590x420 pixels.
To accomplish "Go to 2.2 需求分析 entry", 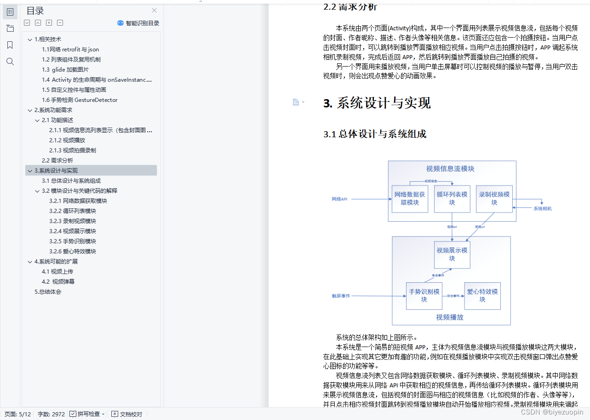I will coord(57,161).
